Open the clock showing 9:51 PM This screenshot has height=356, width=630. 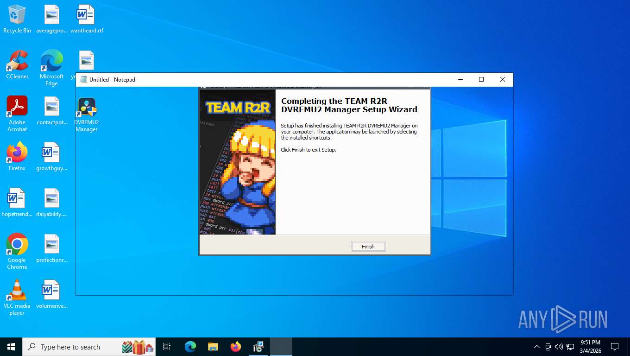click(590, 347)
